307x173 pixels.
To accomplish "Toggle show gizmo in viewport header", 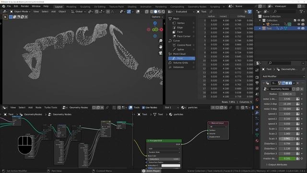I will 129,12.
